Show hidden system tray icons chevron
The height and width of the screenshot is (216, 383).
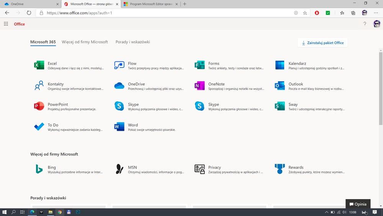326,212
